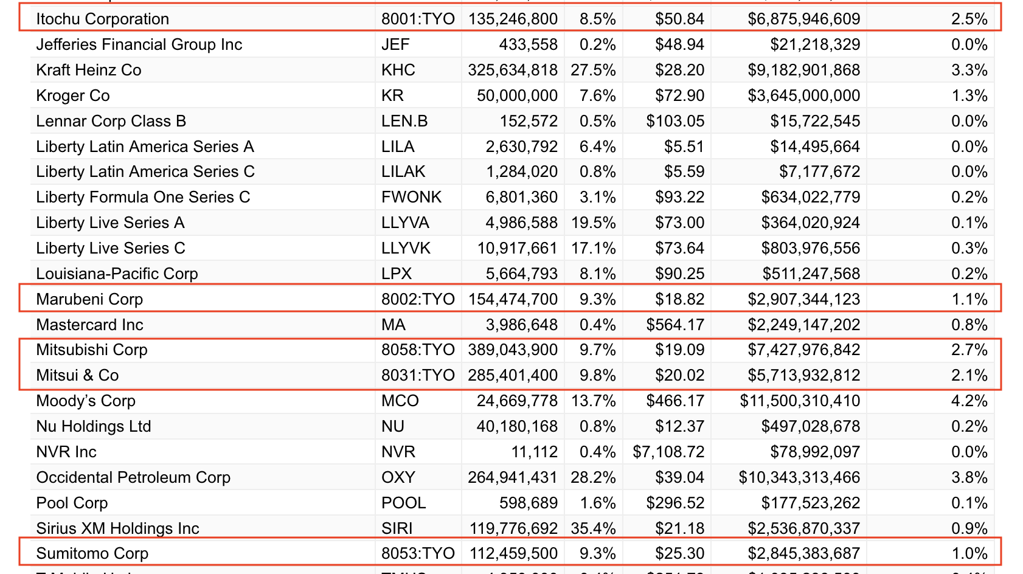Select Liberty Live Series C's $803,976,556 value
This screenshot has height=574, width=1023.
(811, 248)
